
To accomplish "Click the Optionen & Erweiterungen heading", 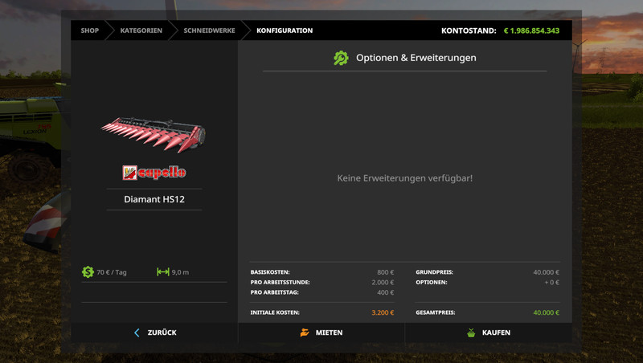I will coord(416,58).
